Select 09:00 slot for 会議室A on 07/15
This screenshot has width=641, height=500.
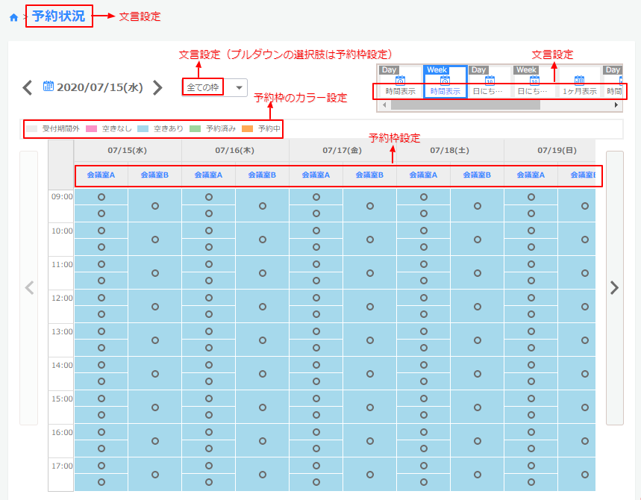tap(101, 197)
